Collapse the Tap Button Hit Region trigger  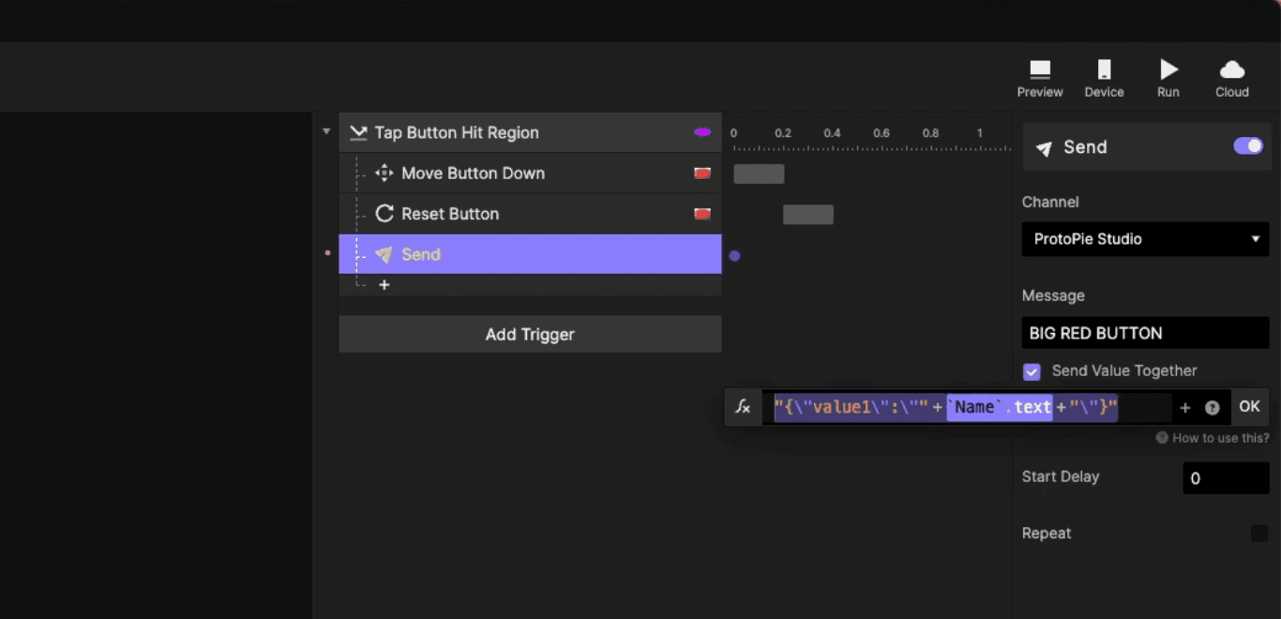[326, 131]
